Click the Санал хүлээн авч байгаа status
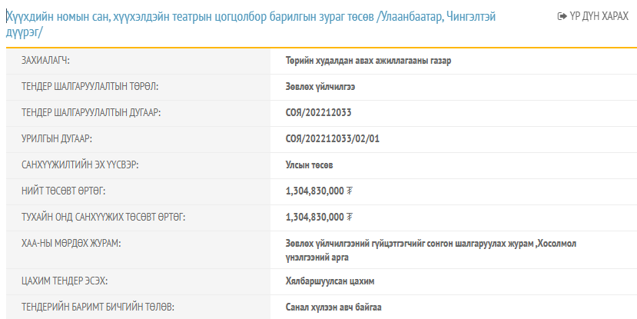This screenshot has width=637, height=319. pyautogui.click(x=333, y=307)
